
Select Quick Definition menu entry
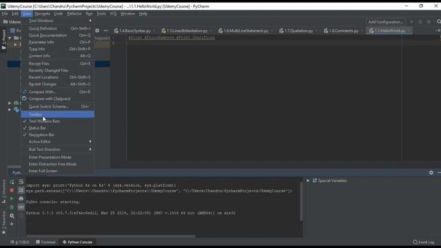(x=58, y=28)
